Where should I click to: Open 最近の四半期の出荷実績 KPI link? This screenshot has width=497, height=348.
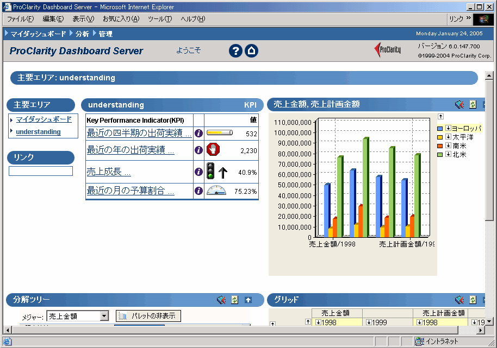click(139, 133)
